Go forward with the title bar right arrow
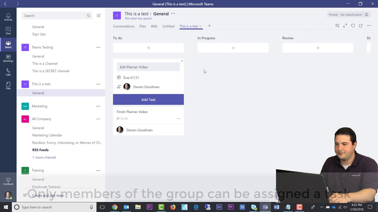This screenshot has height=212, width=378. 18,4
